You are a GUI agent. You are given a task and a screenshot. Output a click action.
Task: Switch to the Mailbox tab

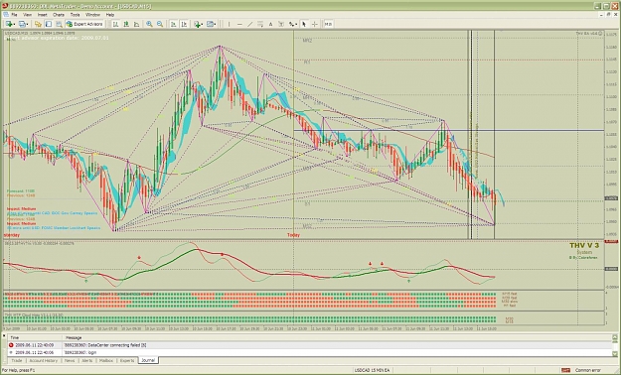[105, 361]
